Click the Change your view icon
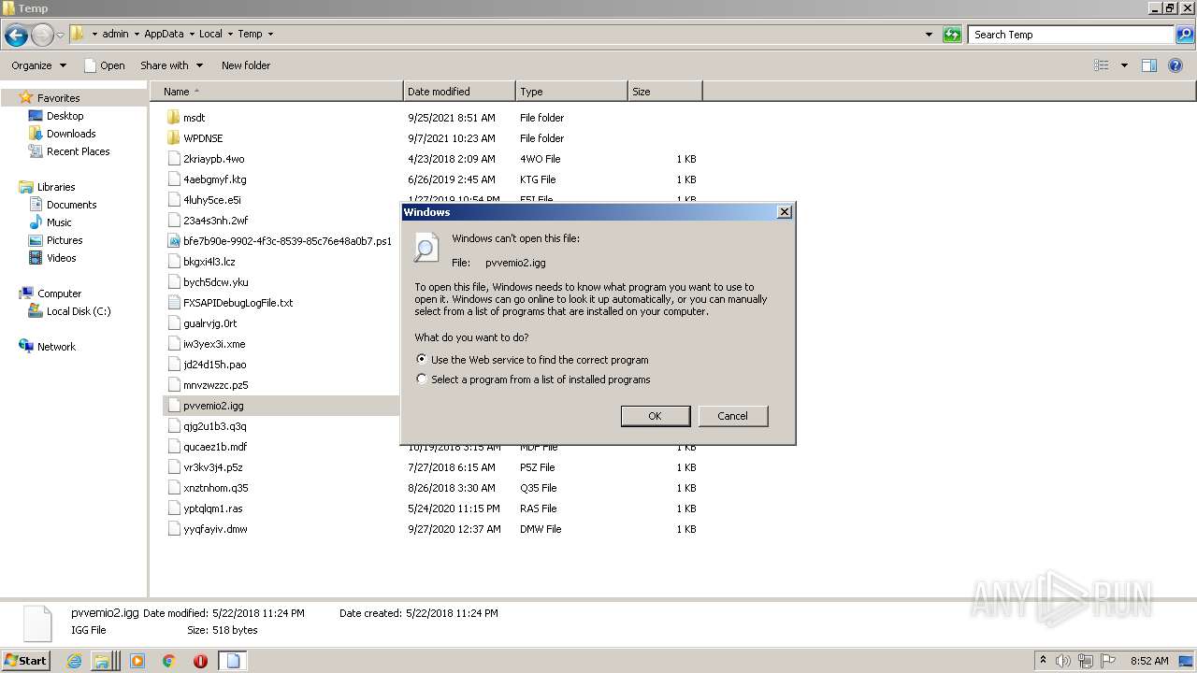Viewport: 1197px width, 673px height. pyautogui.click(x=1102, y=65)
